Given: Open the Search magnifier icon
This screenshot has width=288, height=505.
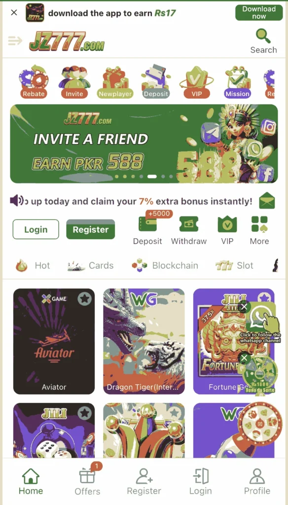Looking at the screenshot, I should 263,36.
